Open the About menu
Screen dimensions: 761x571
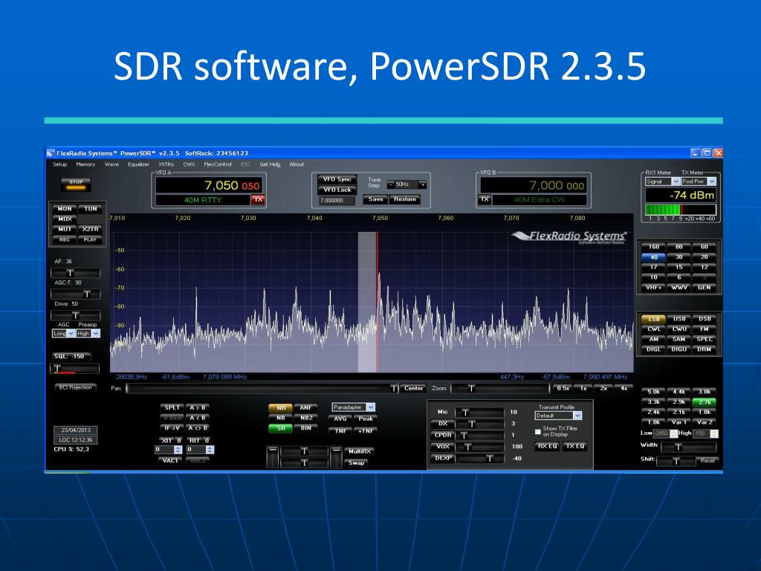pos(297,164)
